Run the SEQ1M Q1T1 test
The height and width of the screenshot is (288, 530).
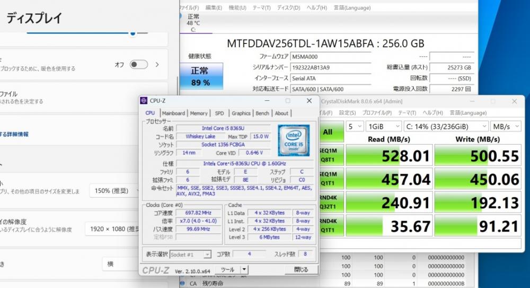click(331, 178)
